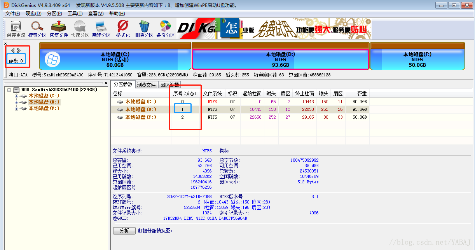Click the hard disk icon beside HD0 tree node
Screen dimensions: 475x250
[x=16, y=90]
